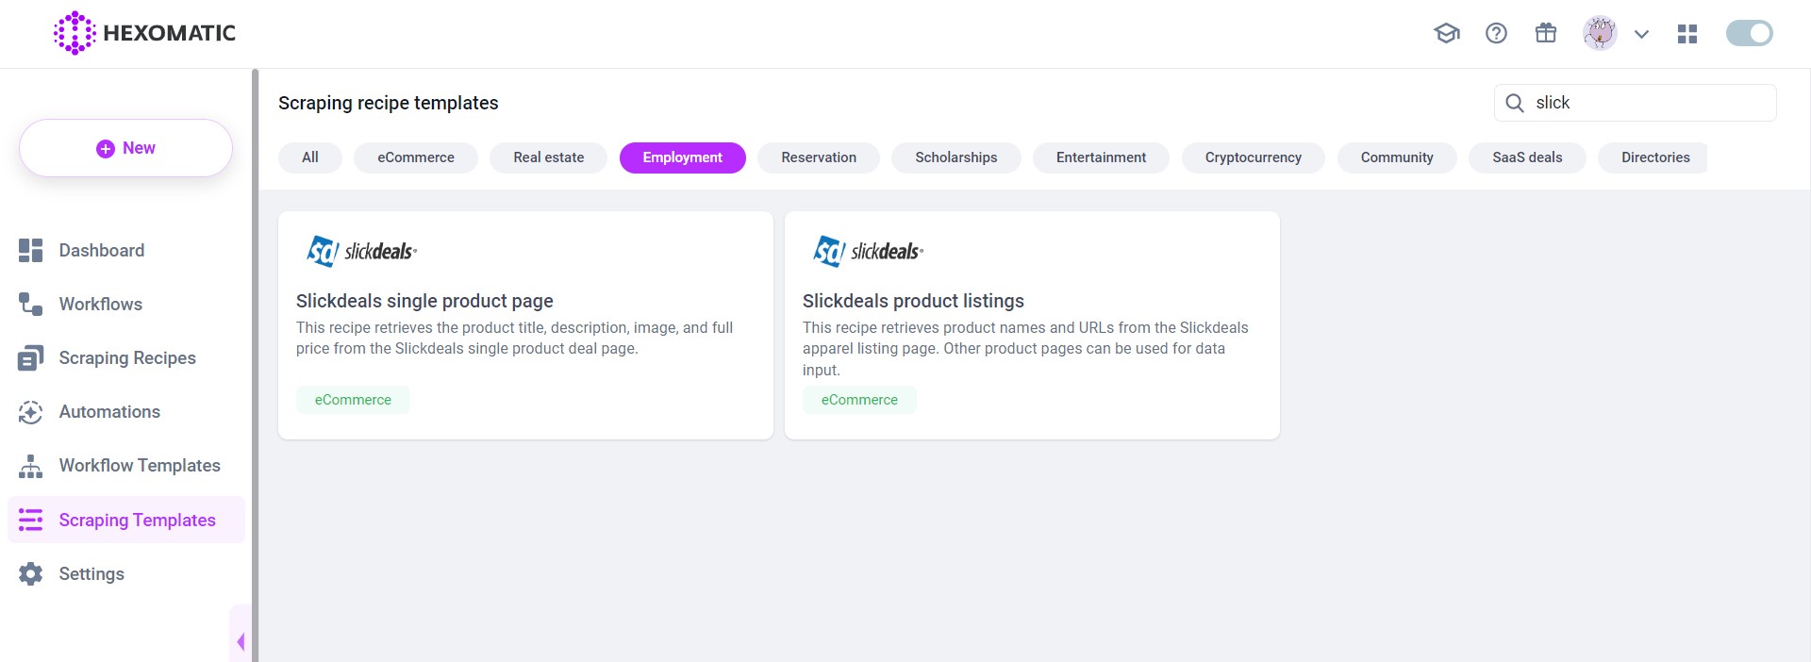Viewport: 1811px width, 662px height.
Task: Open Slickdeals product listings template
Action: [912, 301]
